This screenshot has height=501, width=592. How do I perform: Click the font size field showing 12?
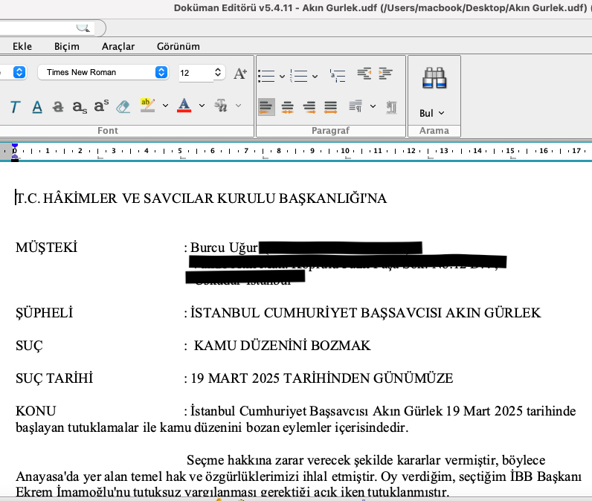196,73
